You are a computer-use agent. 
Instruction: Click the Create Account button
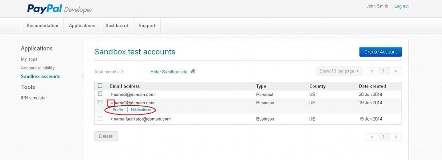click(381, 52)
